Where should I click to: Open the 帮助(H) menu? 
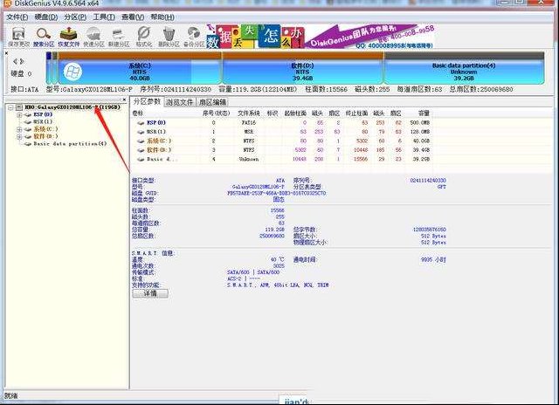click(x=162, y=17)
